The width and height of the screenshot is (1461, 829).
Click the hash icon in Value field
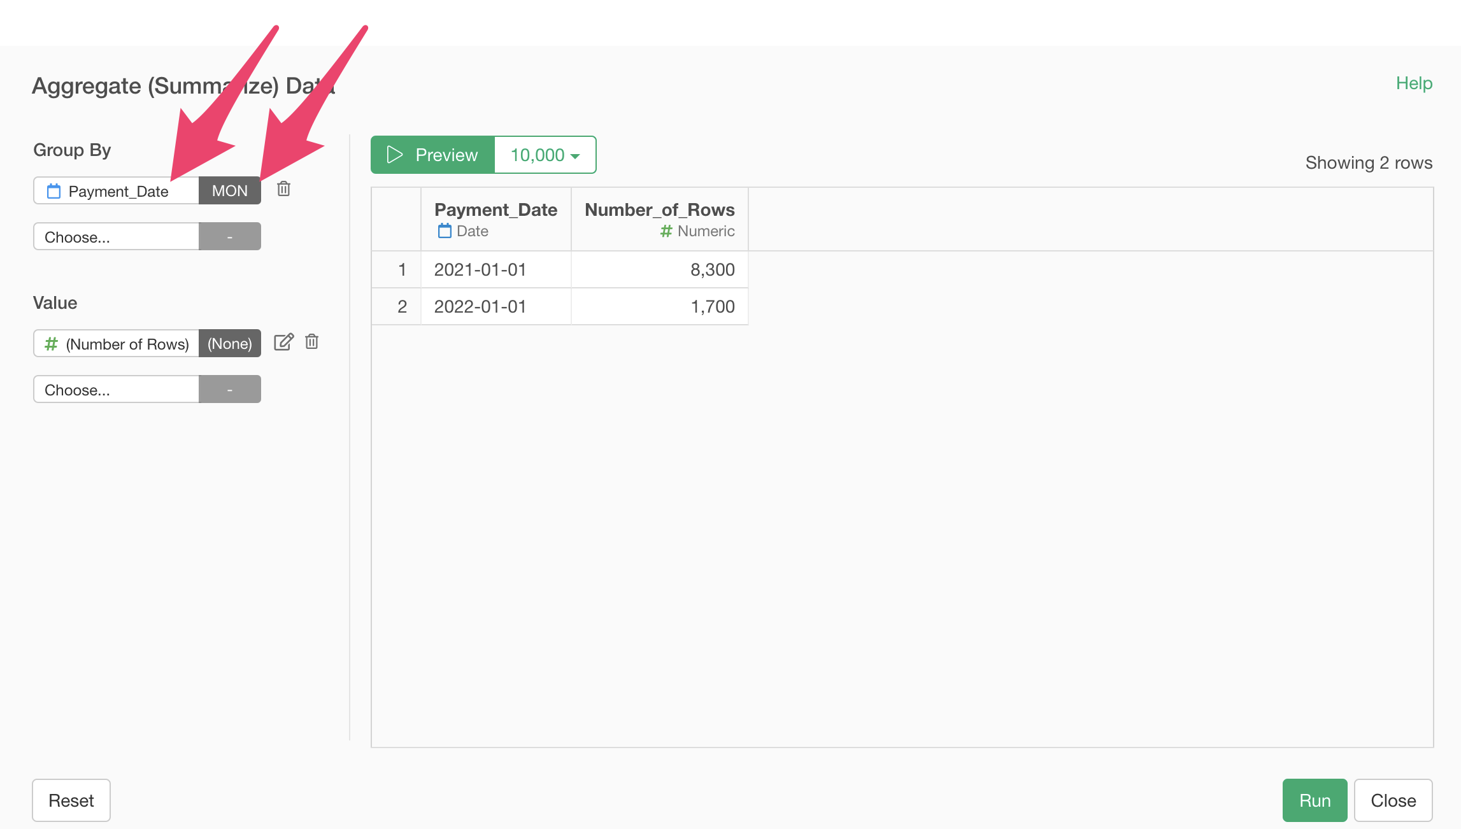(x=51, y=344)
